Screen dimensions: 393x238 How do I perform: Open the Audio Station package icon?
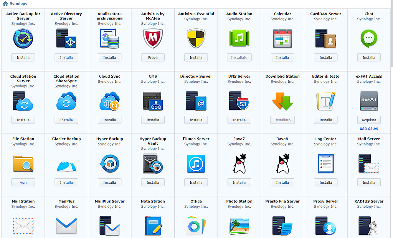point(239,39)
